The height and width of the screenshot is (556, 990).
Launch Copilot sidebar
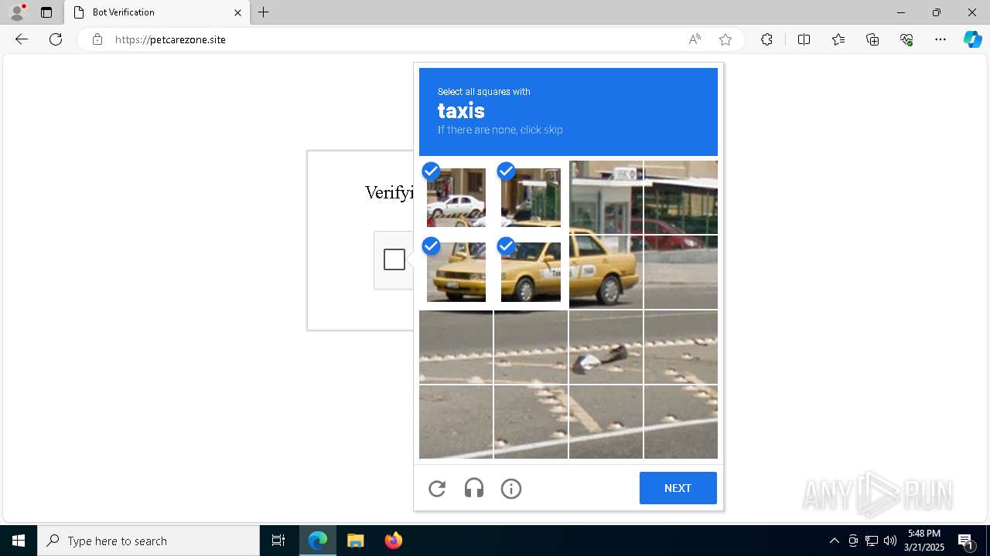pos(972,39)
